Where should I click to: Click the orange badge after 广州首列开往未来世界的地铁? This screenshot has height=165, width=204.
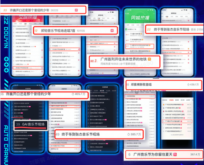point(149,59)
